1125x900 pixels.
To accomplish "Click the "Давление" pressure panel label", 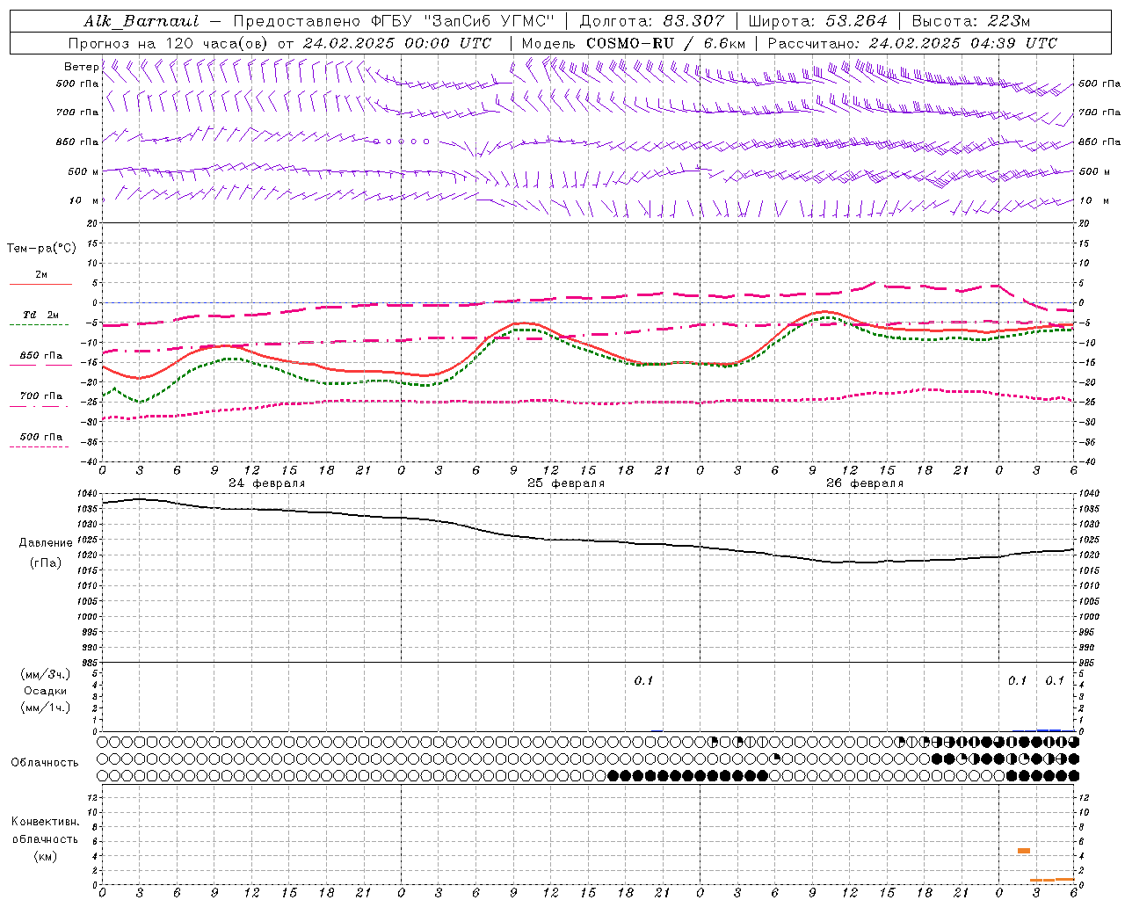I will 46,543.
